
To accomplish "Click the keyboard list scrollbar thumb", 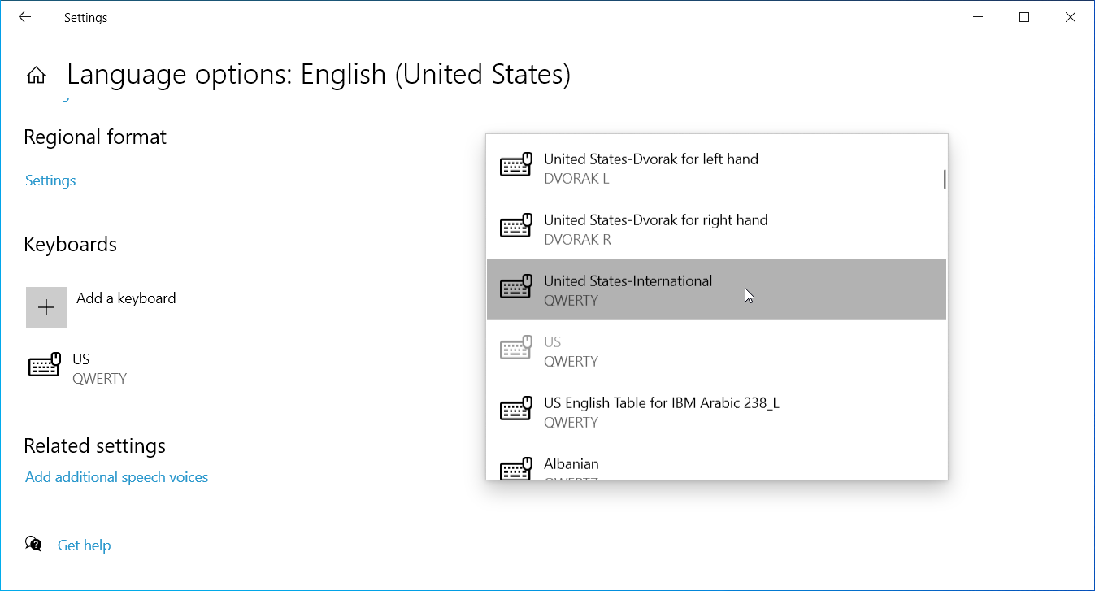I will coord(944,179).
